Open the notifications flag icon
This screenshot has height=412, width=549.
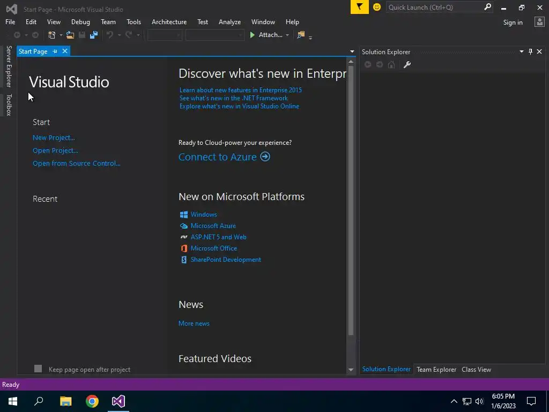(360, 7)
